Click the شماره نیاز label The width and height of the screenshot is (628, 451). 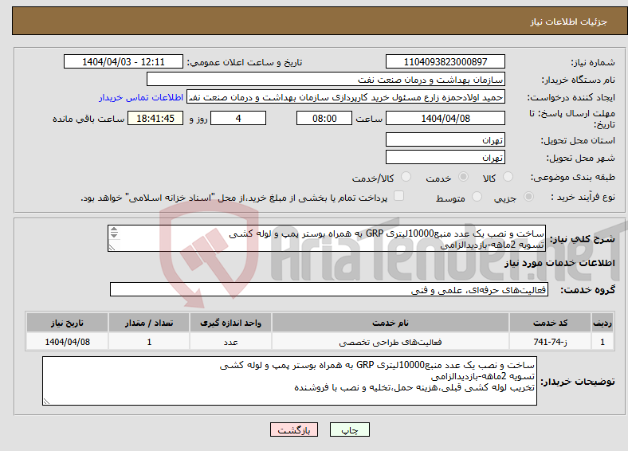(593, 62)
